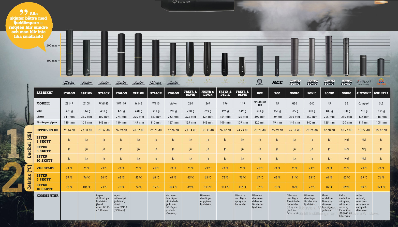Click the italic RCC brand logo
This screenshot has width=398, height=227.
(277, 82)
